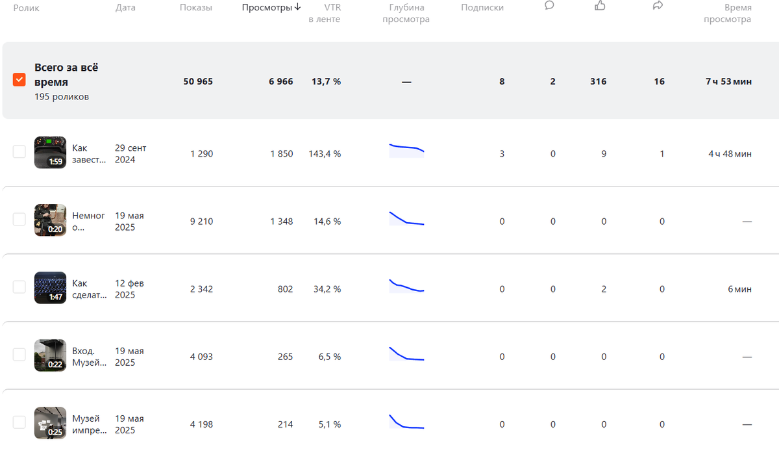Select the checkbox for Вход. Музей video
The image size is (779, 449).
click(x=19, y=355)
